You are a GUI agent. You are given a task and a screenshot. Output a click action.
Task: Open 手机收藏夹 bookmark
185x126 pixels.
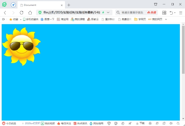pos(31,19)
